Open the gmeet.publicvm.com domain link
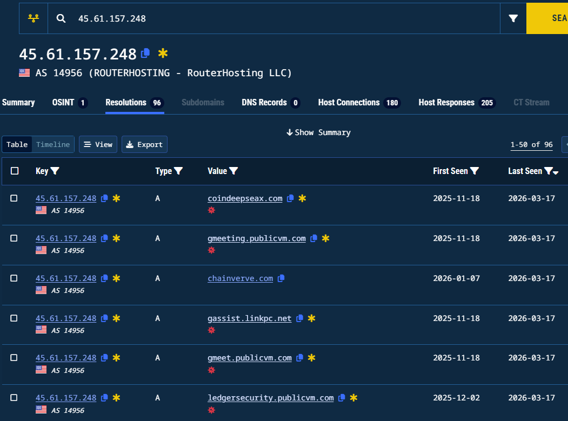 [249, 357]
